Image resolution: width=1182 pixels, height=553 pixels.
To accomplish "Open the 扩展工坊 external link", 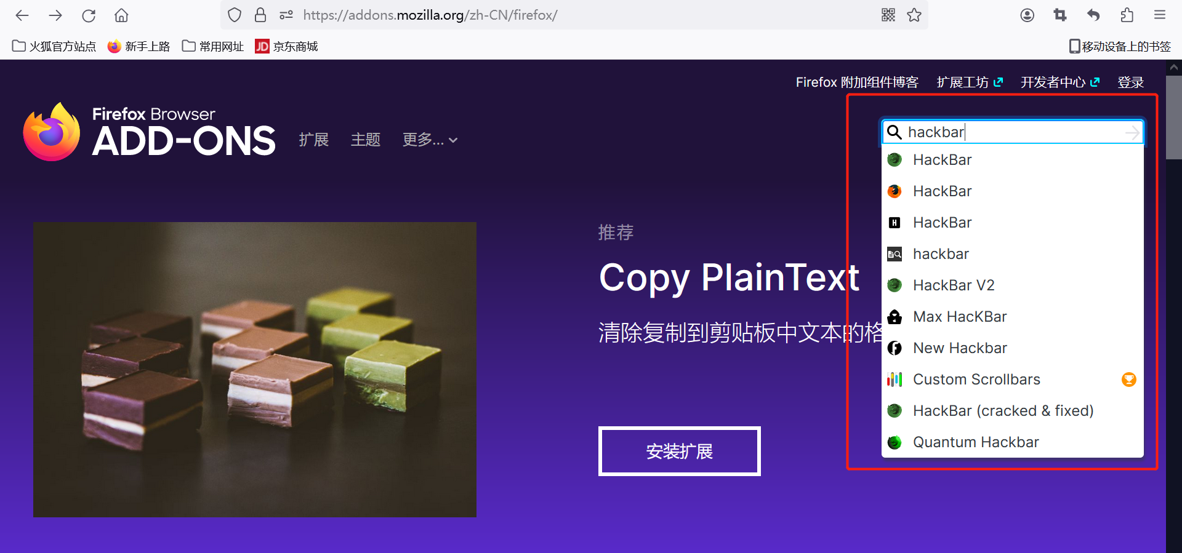I will [970, 82].
